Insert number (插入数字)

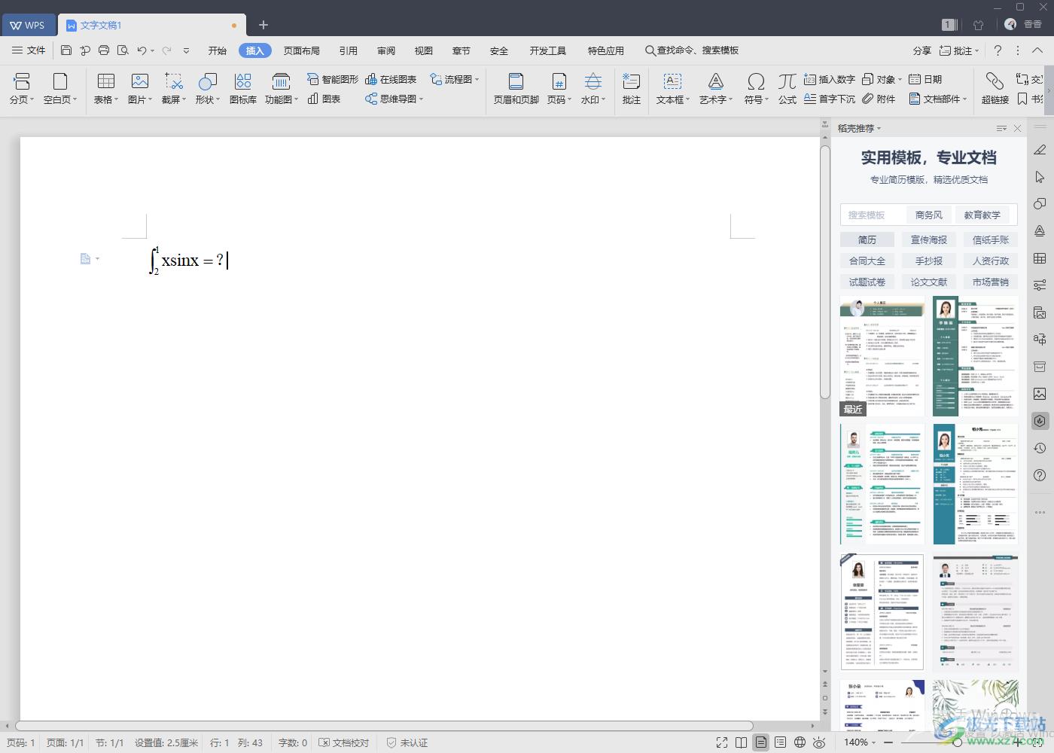point(829,79)
